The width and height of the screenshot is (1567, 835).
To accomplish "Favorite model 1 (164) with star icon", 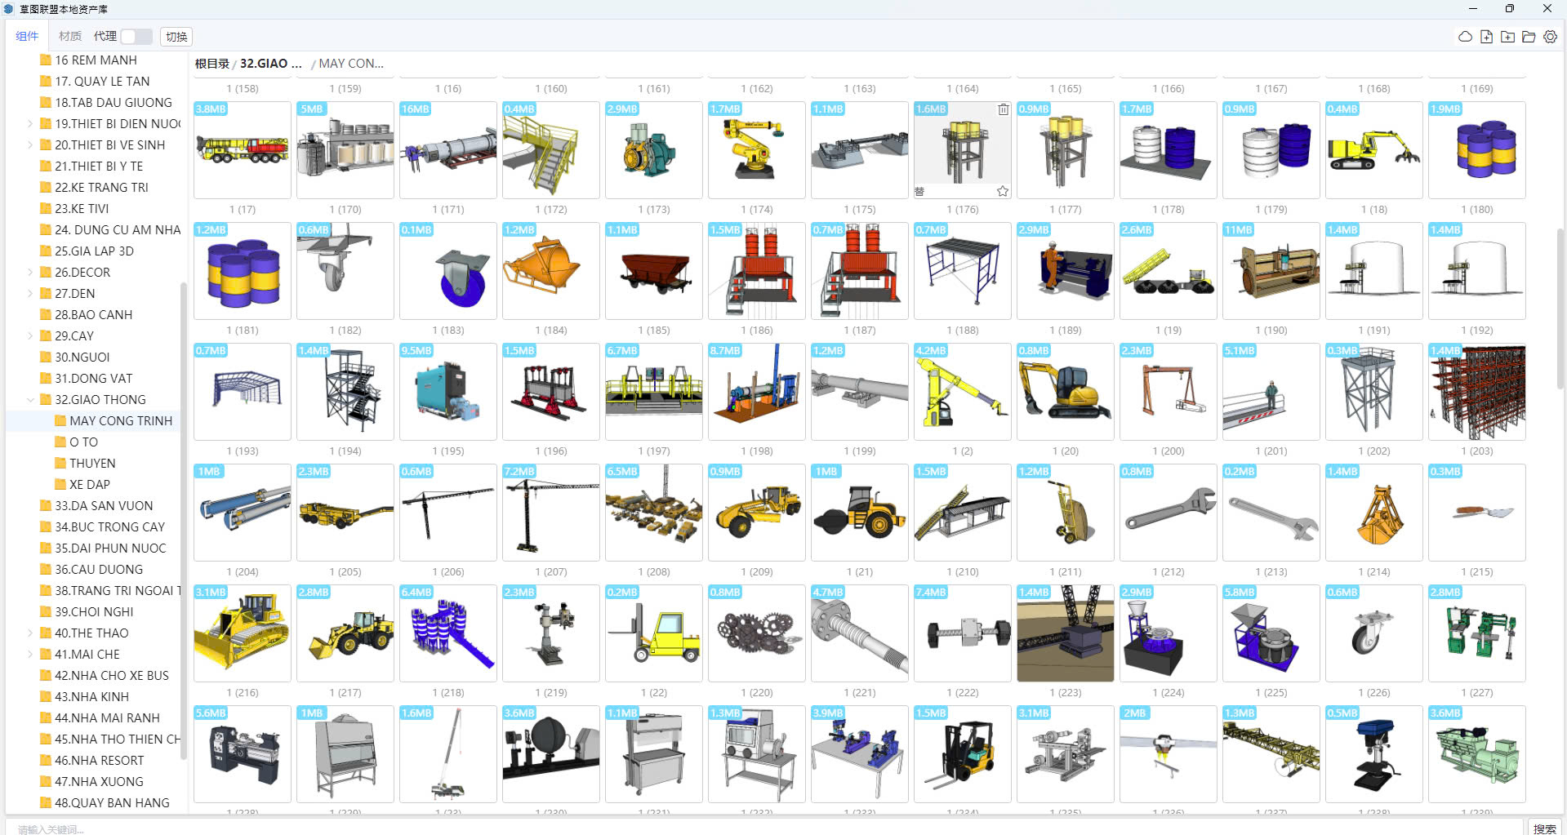I will point(1003,191).
